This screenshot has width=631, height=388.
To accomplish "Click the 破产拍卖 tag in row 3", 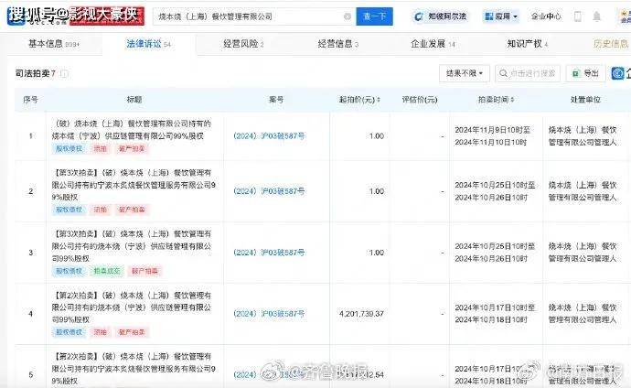I will tap(144, 271).
